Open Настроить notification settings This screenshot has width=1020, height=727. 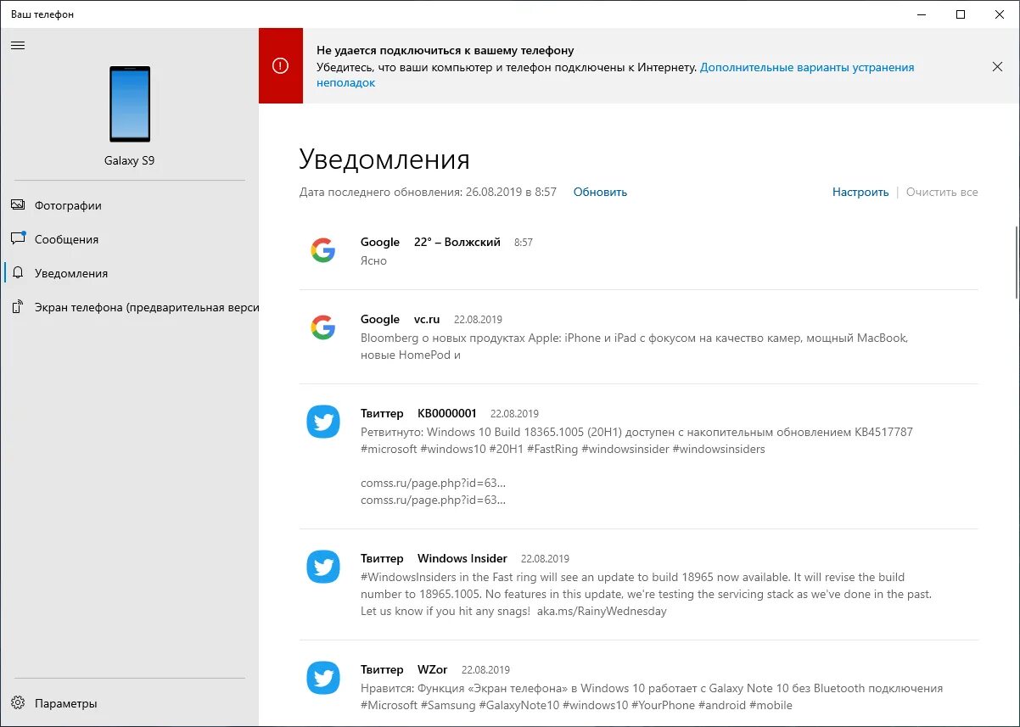[860, 192]
